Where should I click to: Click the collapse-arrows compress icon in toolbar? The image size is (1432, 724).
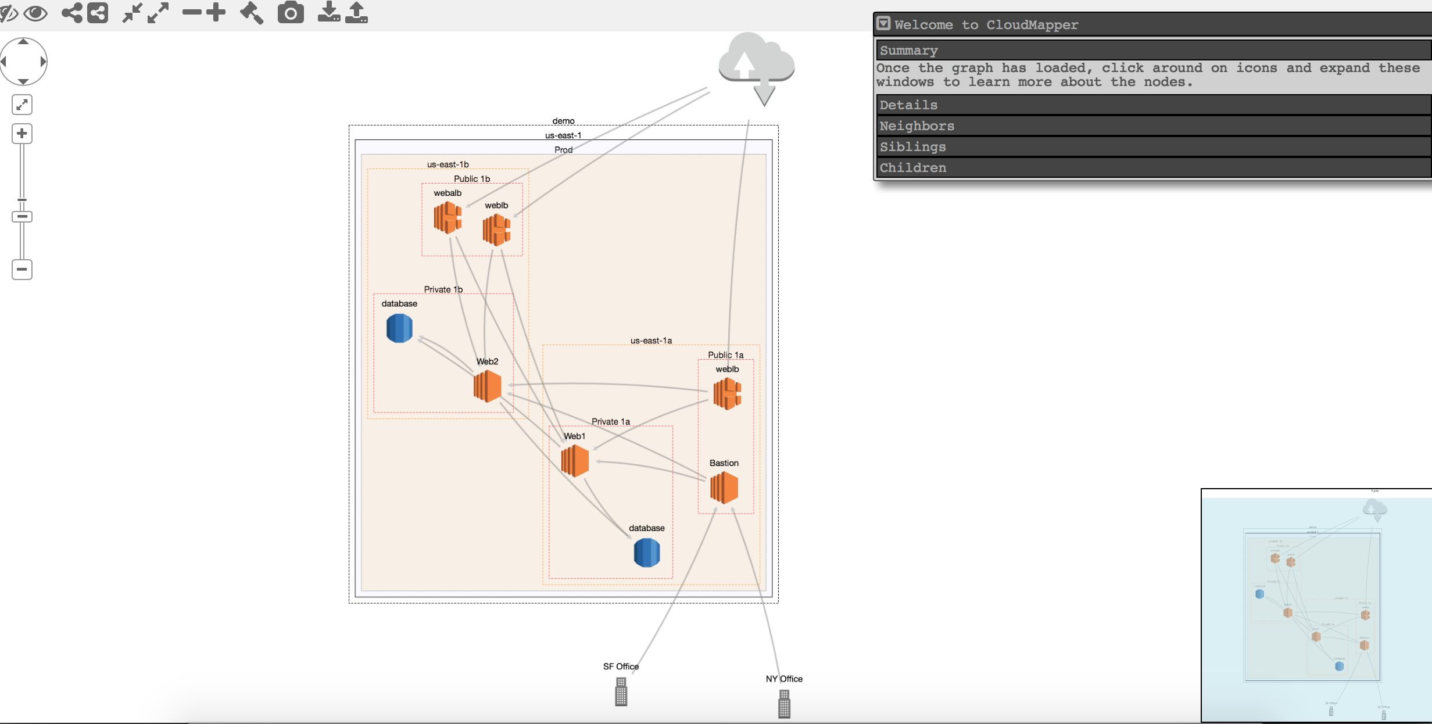coord(133,13)
